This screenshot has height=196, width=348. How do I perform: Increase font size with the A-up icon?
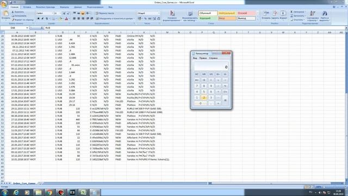pos(64,13)
